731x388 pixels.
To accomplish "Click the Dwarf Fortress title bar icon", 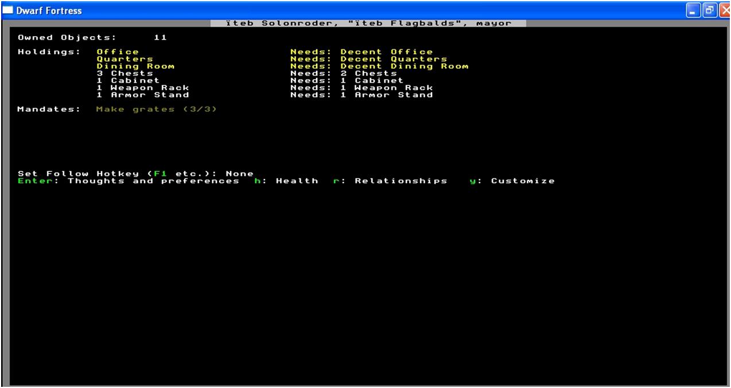I will click(x=7, y=10).
